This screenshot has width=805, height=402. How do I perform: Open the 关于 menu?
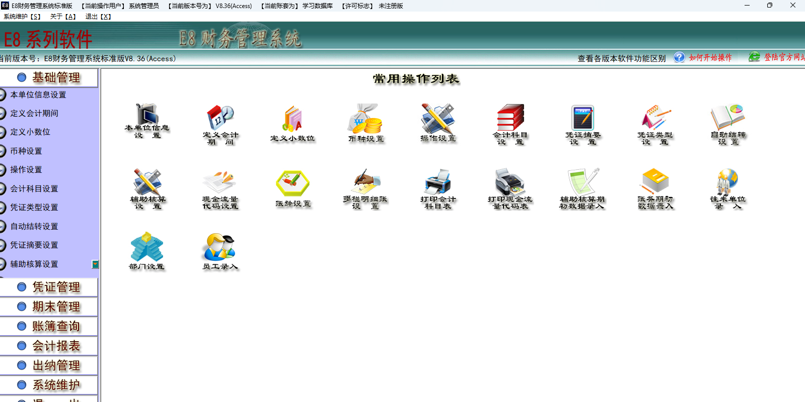63,17
